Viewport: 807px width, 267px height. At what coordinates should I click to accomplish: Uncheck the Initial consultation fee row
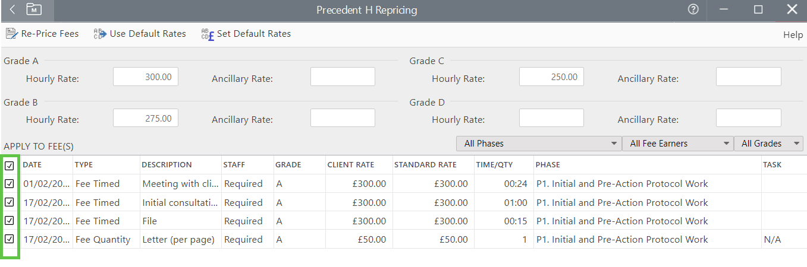coord(10,202)
